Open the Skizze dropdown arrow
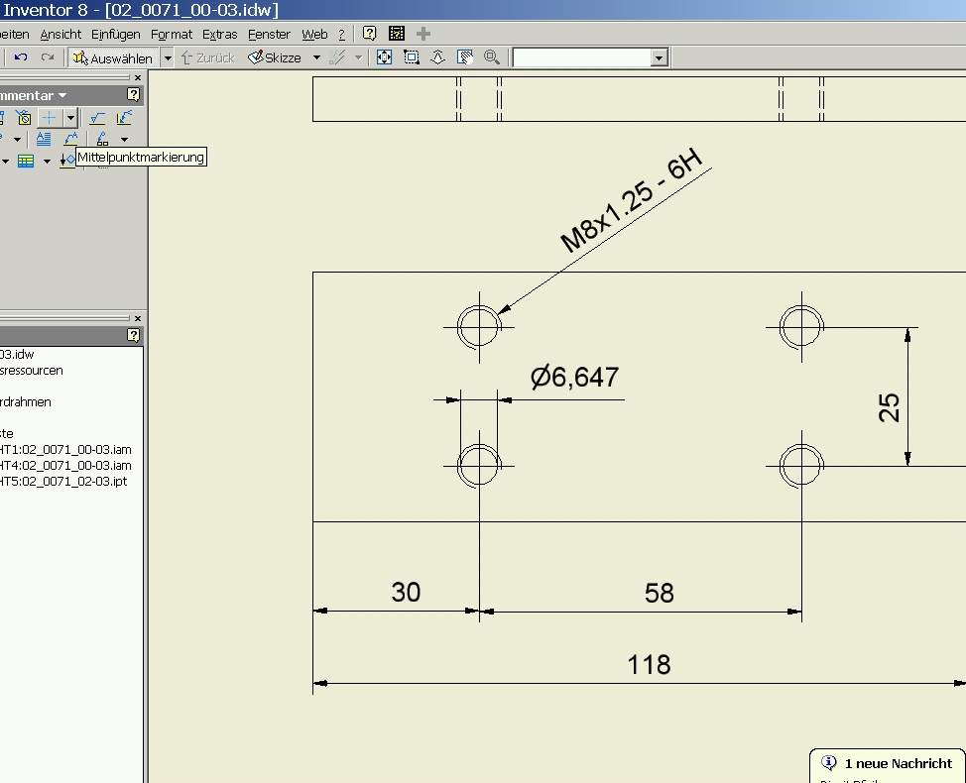 317,58
